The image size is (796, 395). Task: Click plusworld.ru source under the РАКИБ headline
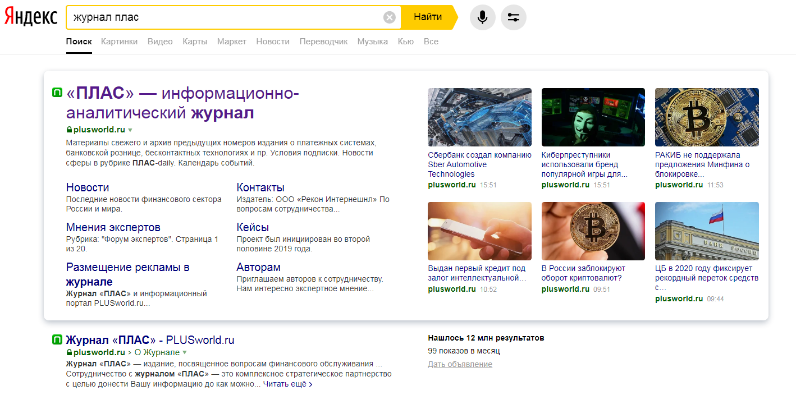[x=679, y=185]
